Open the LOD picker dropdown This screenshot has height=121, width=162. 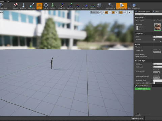click(158, 37)
